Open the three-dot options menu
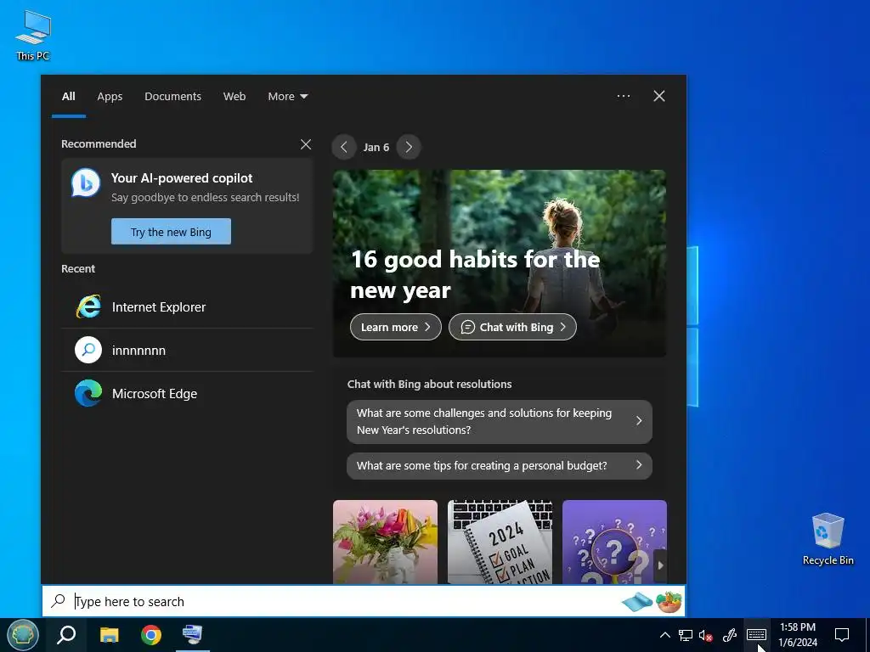Viewport: 870px width, 652px height. pos(623,96)
